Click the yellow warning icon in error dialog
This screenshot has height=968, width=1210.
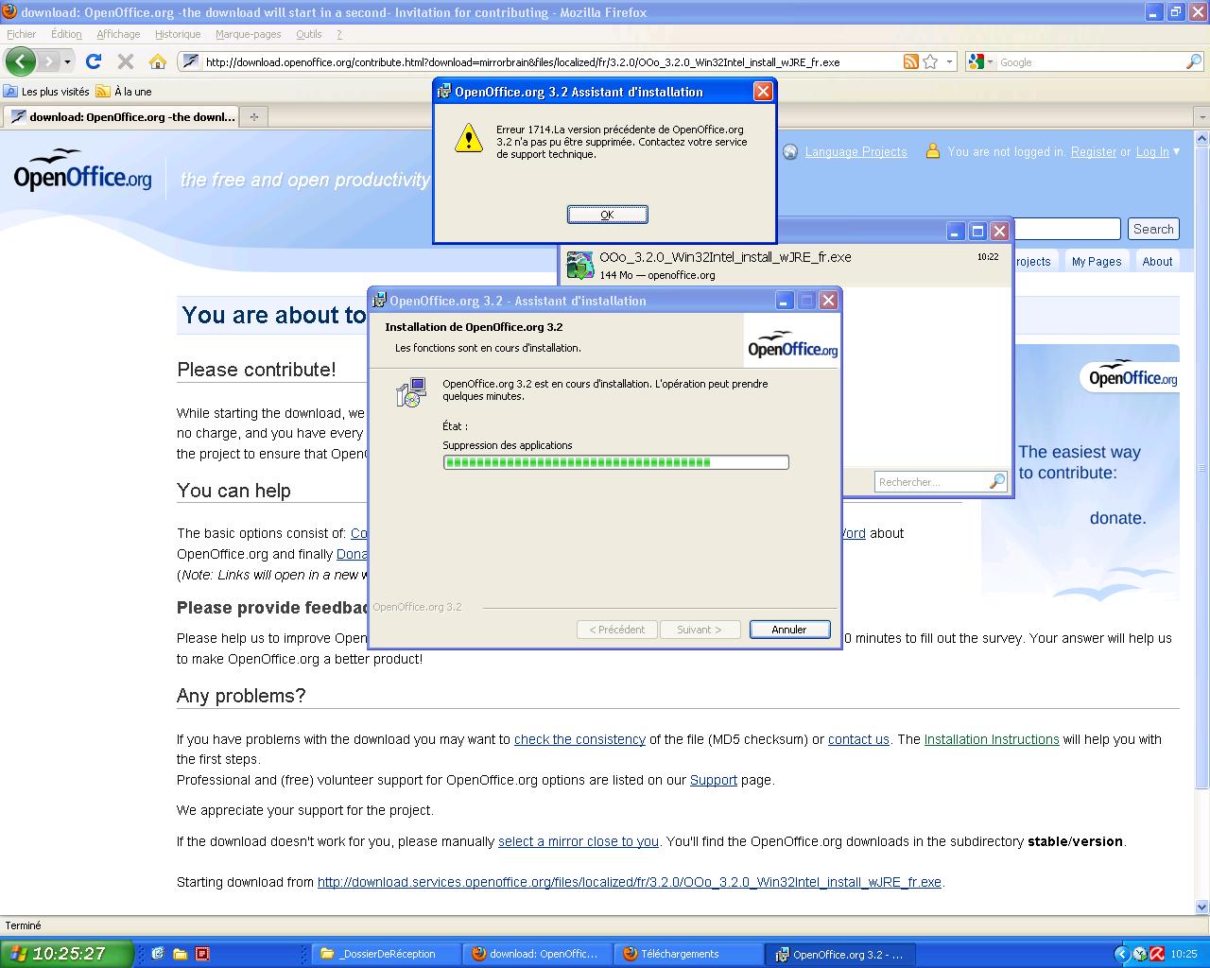(468, 139)
